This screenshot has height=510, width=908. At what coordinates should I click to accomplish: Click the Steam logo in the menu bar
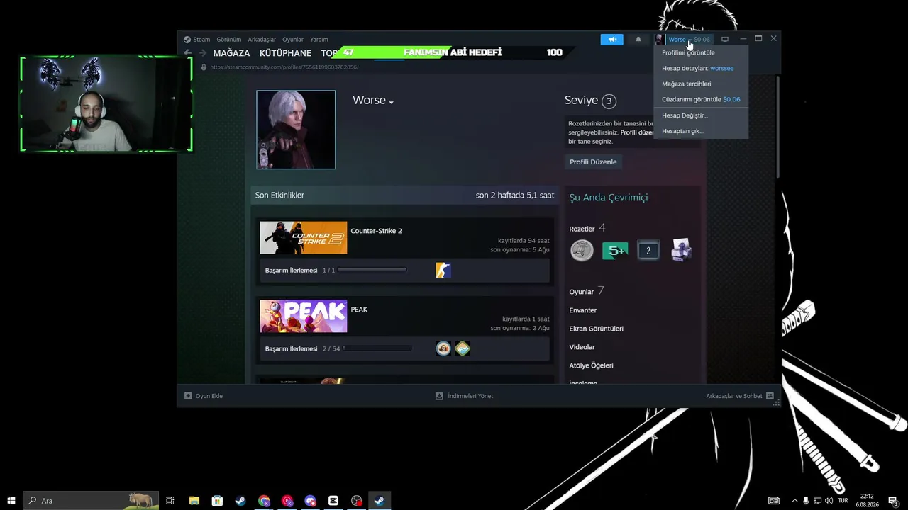coord(187,40)
